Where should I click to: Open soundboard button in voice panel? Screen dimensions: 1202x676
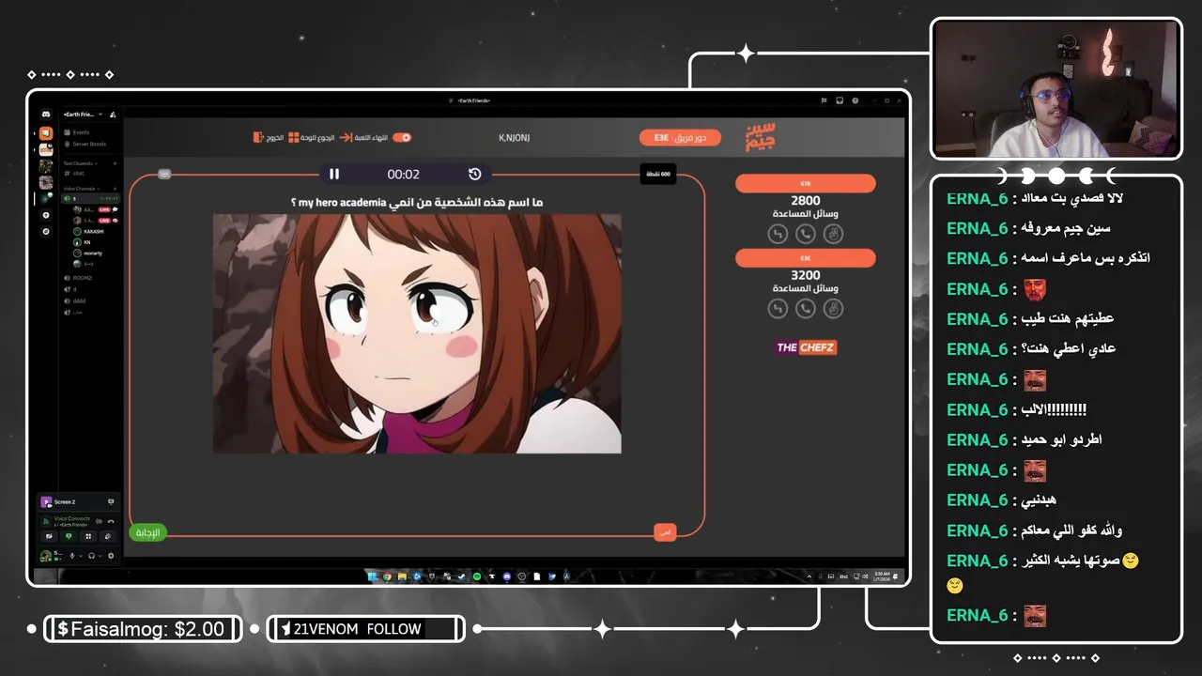point(108,536)
